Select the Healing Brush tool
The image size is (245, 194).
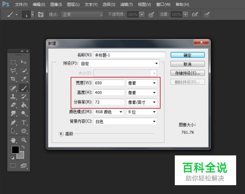coord(13,88)
